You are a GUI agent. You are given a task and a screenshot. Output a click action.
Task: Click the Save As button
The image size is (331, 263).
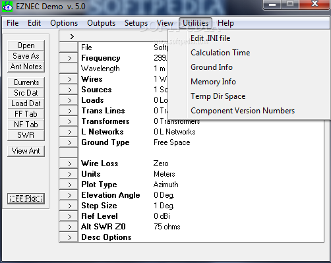(x=26, y=56)
